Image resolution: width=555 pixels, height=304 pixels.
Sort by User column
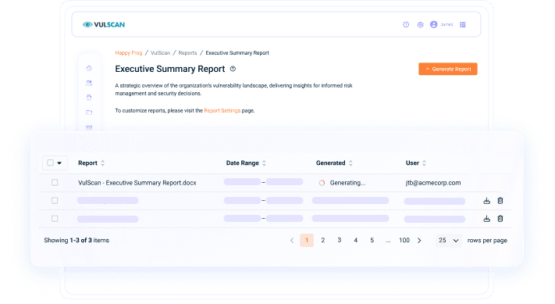[425, 163]
